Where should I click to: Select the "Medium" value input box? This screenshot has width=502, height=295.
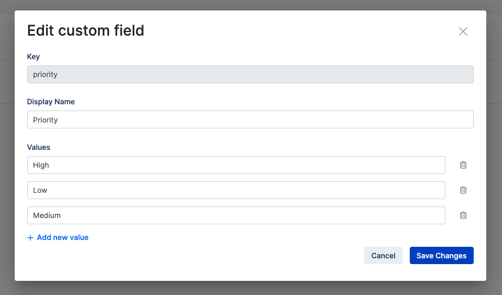(x=236, y=215)
